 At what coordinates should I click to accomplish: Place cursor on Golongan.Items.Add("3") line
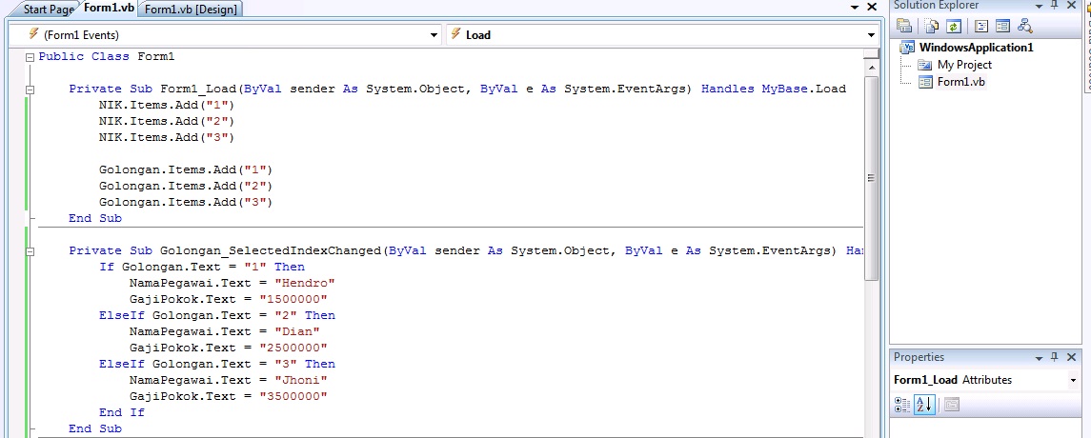coord(186,202)
